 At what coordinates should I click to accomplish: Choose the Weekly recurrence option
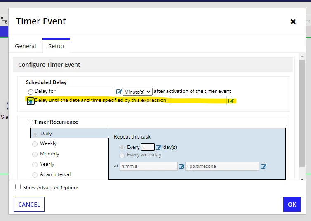click(35, 144)
